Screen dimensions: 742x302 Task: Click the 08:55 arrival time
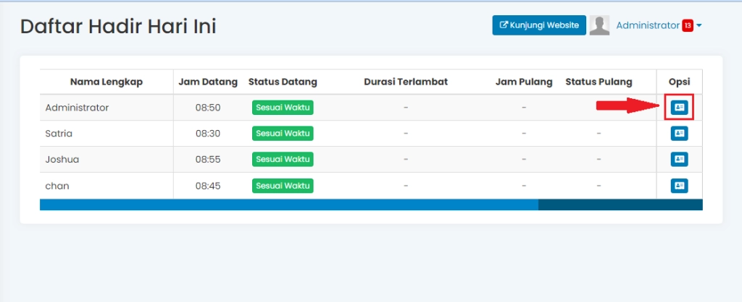point(208,160)
